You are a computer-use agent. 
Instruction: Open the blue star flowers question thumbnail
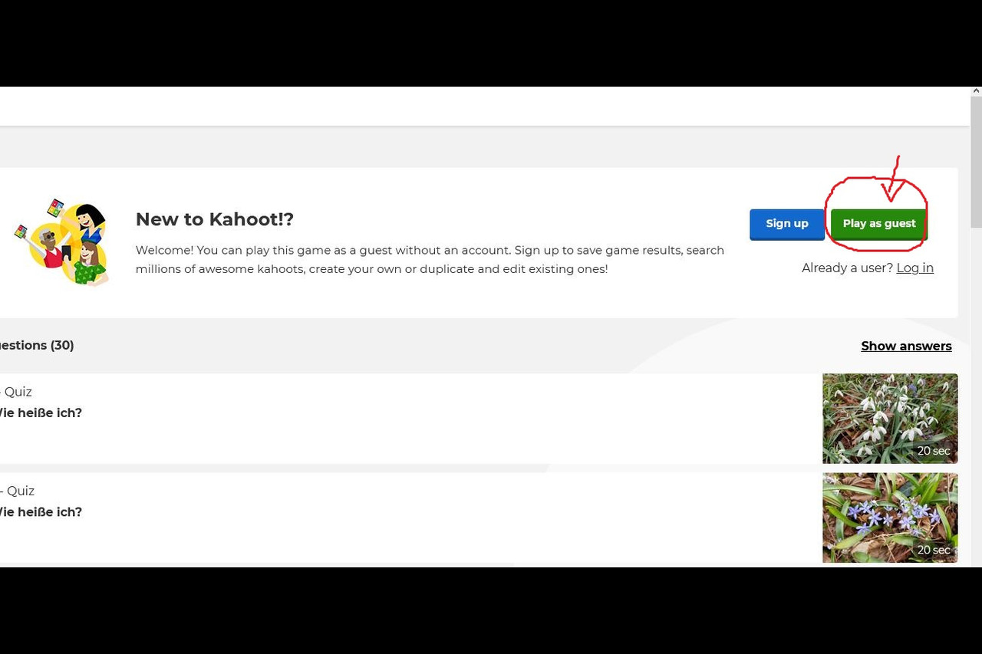[x=890, y=518]
